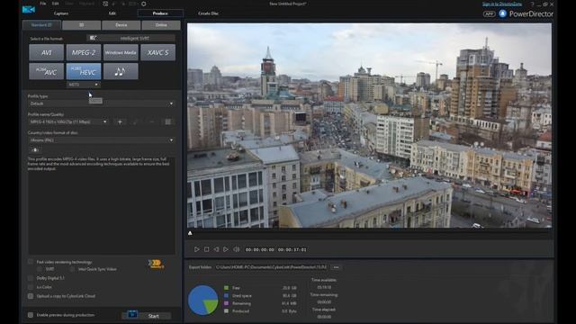
Task: Enable Upload a copy to CyberLink Cloud
Action: click(x=31, y=296)
